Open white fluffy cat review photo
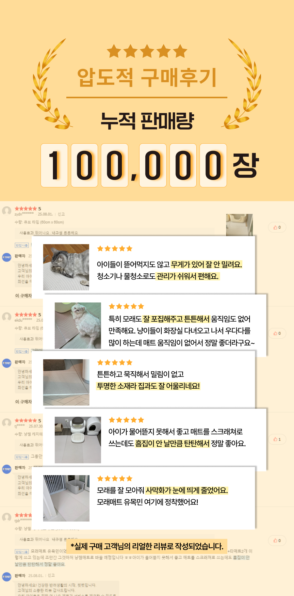 (78, 326)
